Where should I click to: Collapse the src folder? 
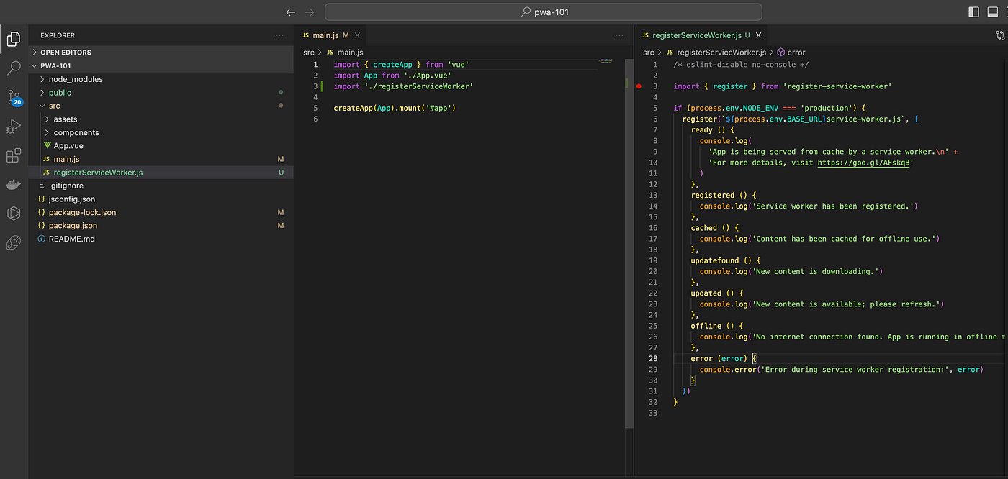(54, 106)
